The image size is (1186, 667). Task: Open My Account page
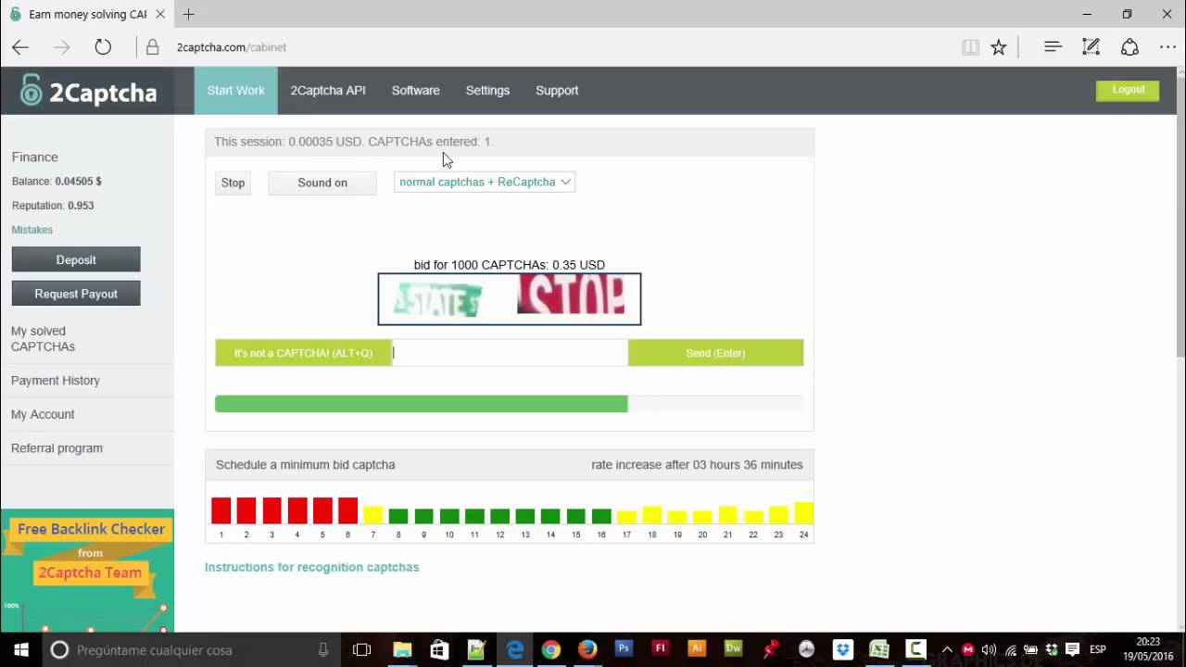click(43, 414)
